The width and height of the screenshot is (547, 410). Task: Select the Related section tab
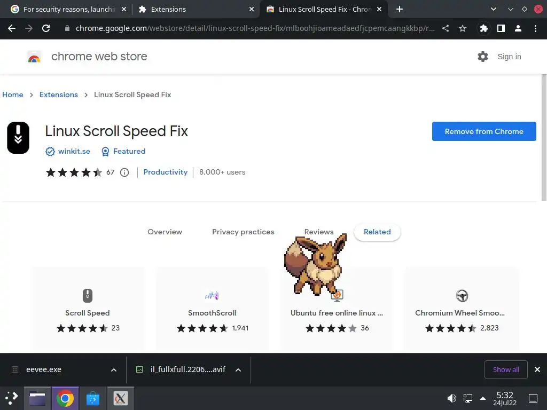click(377, 232)
